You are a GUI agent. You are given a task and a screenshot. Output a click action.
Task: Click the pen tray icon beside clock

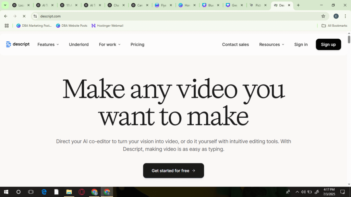point(317,192)
